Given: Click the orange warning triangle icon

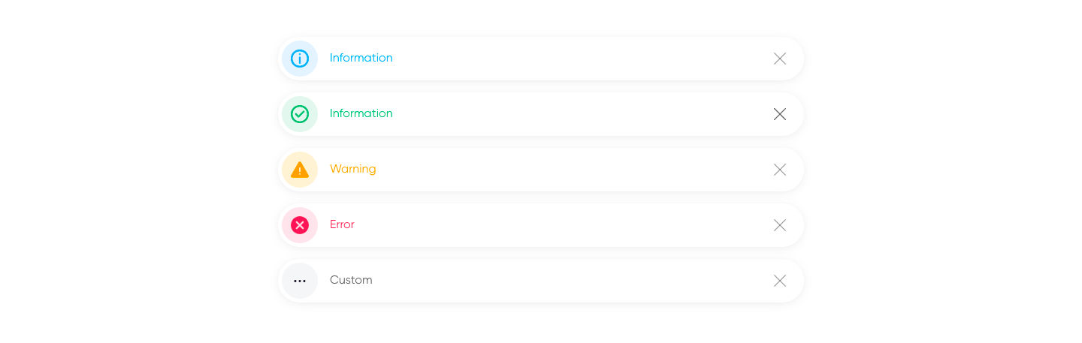Looking at the screenshot, I should (x=300, y=170).
